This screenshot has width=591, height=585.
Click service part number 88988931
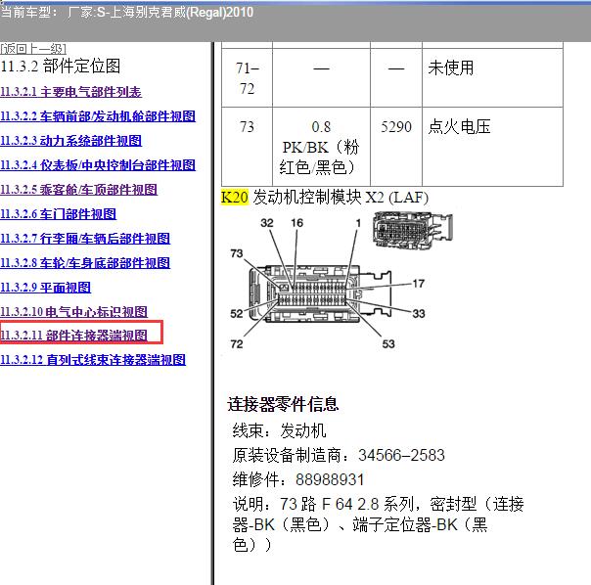coord(330,479)
